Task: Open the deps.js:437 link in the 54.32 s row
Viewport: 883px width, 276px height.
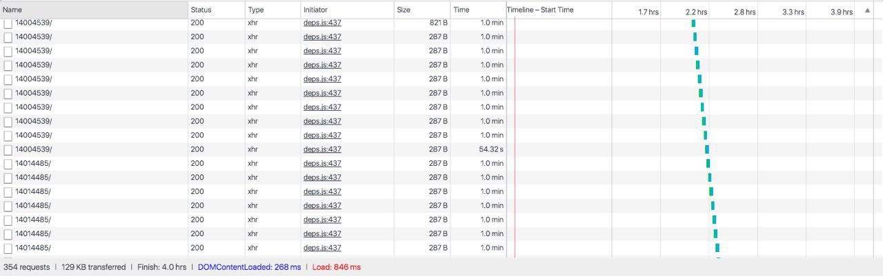Action: point(322,149)
